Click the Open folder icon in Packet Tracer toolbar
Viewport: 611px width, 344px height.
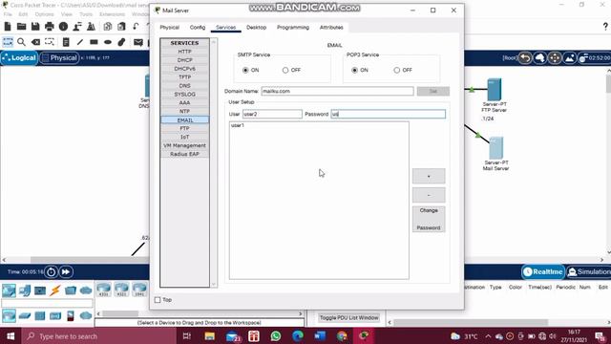[21, 27]
